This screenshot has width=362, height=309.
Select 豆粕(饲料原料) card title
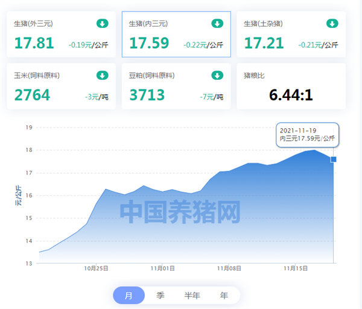point(151,76)
